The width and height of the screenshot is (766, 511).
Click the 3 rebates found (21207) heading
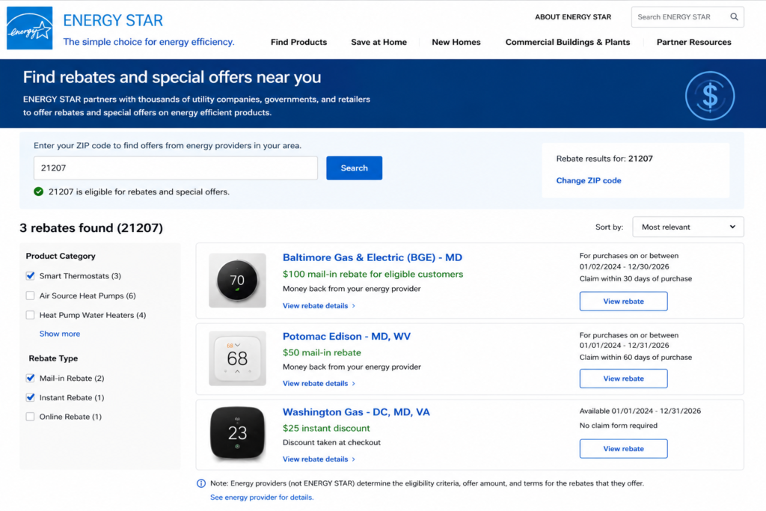(x=91, y=227)
